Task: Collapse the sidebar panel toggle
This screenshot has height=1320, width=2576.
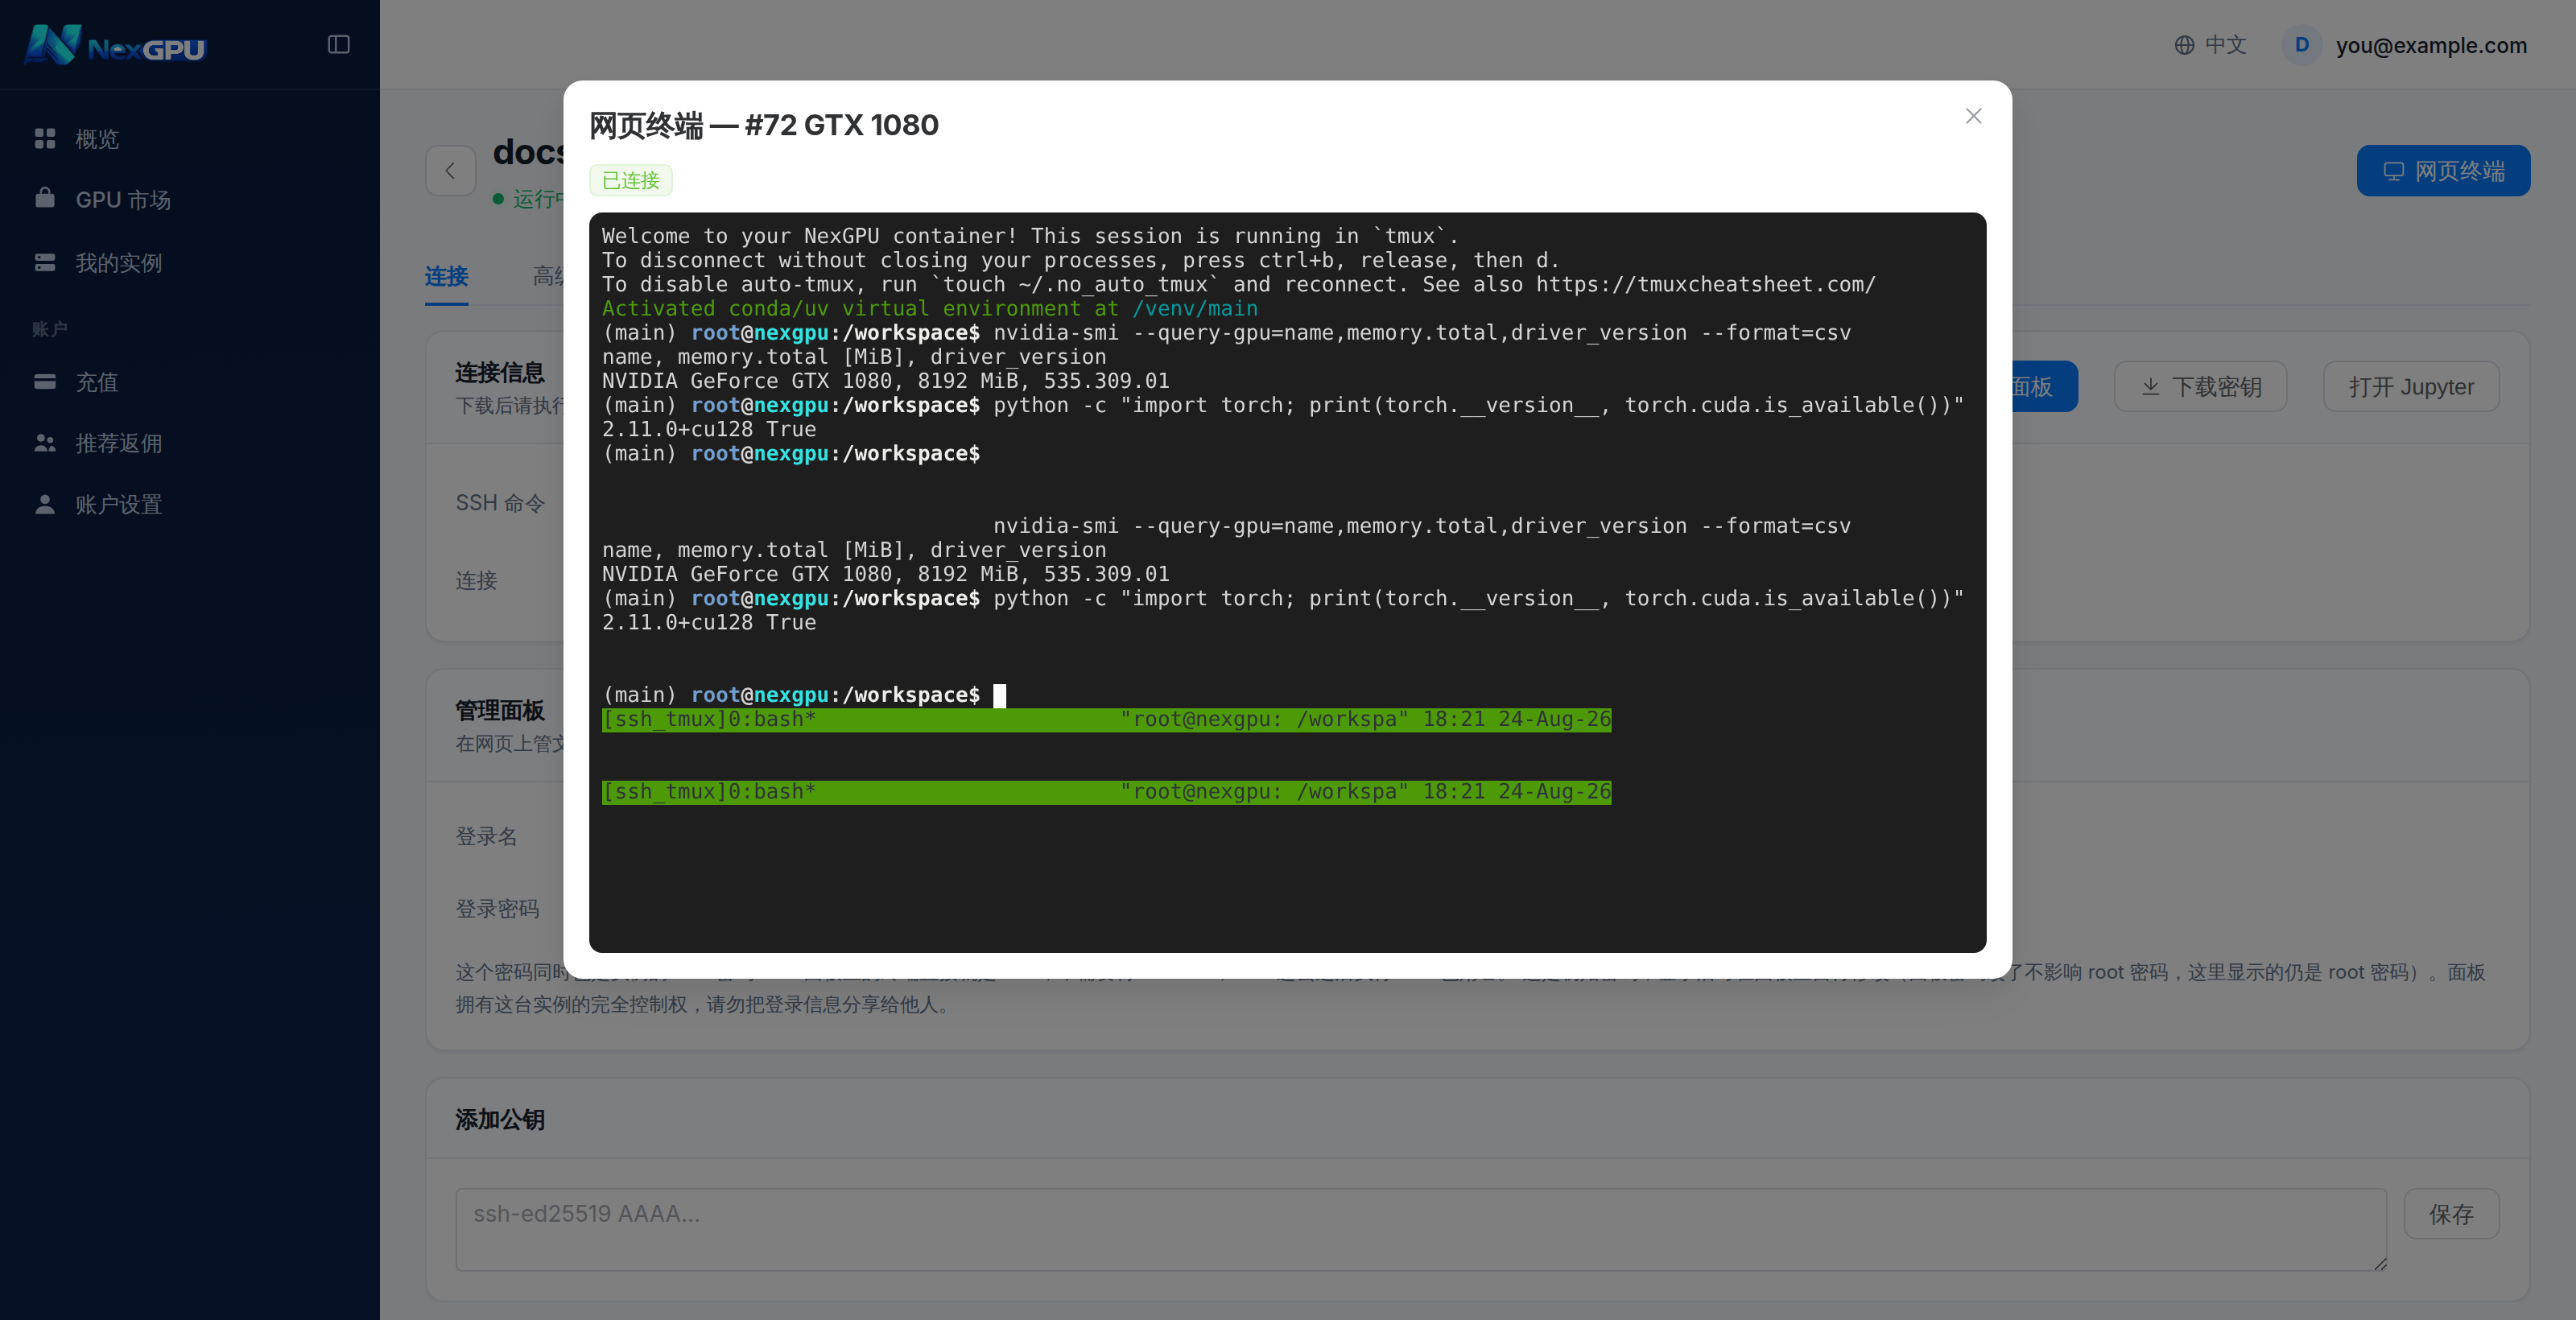Action: coord(338,45)
